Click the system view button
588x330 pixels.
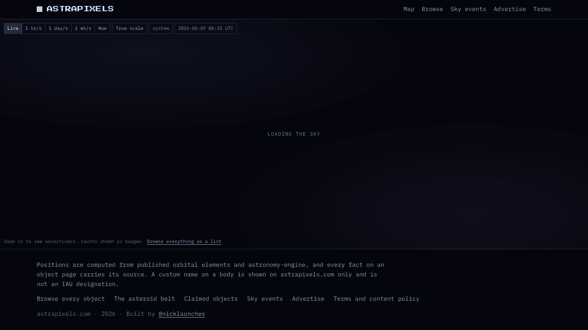(x=161, y=28)
